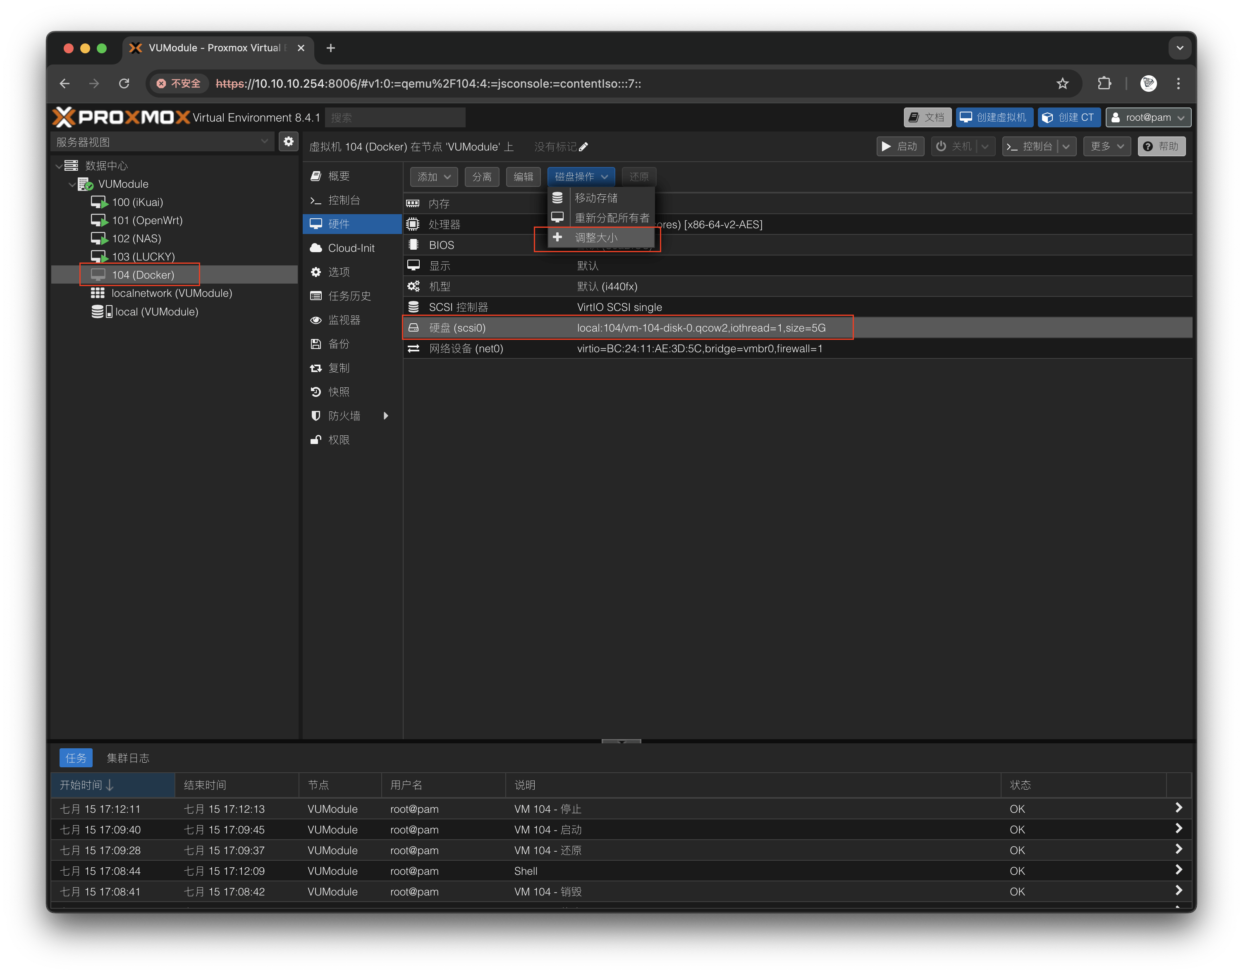Screen dimensions: 1243x974
Task: Click the server view settings gear icon
Action: pyautogui.click(x=289, y=141)
